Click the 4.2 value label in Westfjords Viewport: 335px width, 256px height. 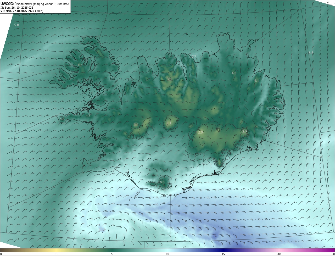coord(80,65)
